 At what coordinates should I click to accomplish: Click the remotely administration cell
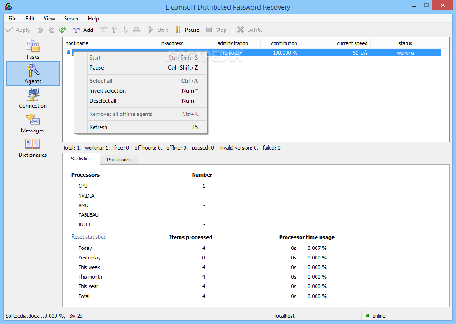tap(232, 53)
